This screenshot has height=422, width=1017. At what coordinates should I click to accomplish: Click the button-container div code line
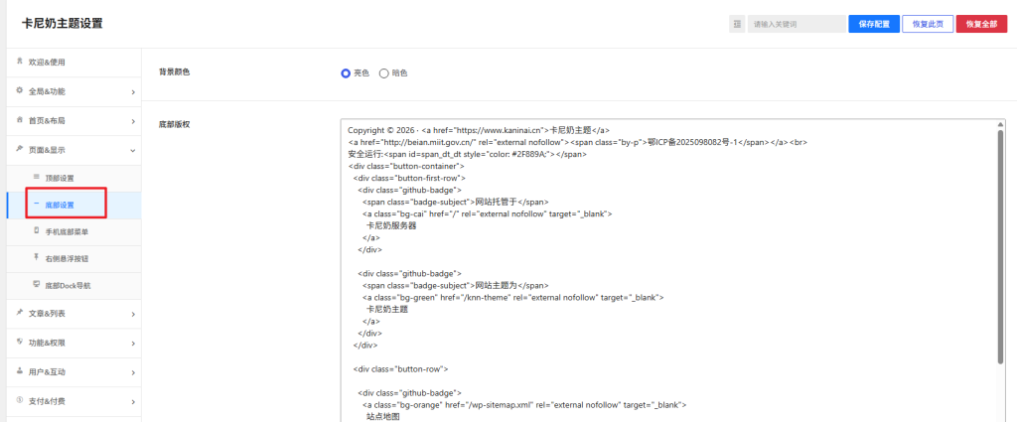406,166
